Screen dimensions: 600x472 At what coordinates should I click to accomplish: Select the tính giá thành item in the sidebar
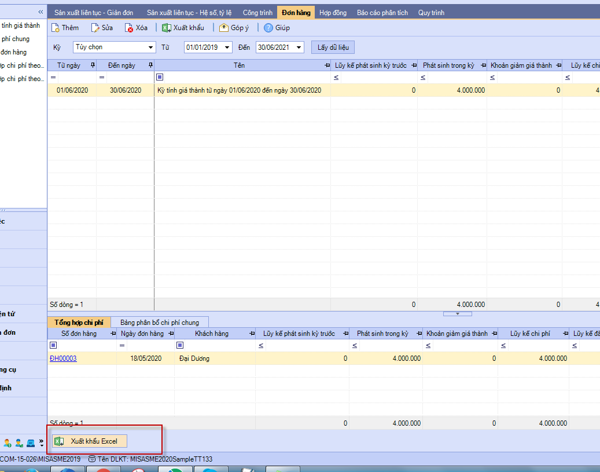pos(21,25)
